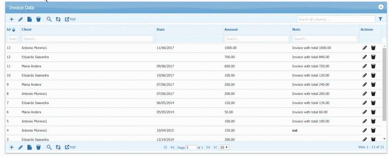Collapse the Invoice Data panel
The width and height of the screenshot is (389, 156).
381,7
